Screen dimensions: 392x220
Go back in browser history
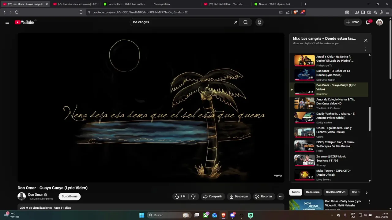click(x=4, y=12)
